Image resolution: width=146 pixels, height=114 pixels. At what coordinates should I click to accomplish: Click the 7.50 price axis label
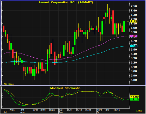pos(134,6)
